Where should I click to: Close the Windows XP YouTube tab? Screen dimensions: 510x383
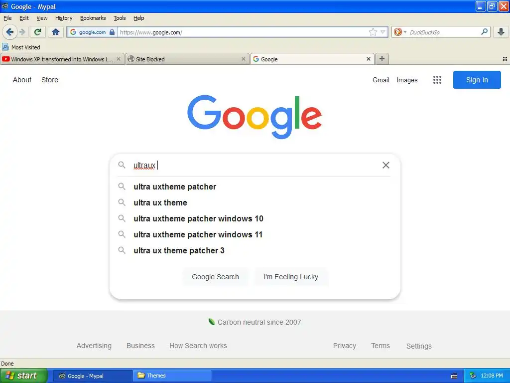click(x=119, y=59)
